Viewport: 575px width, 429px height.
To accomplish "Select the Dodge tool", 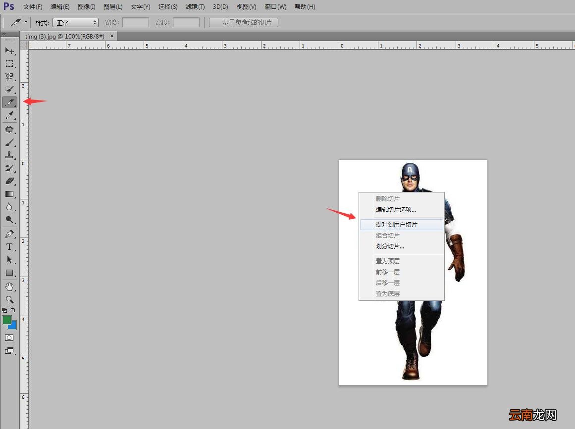I will coord(9,220).
